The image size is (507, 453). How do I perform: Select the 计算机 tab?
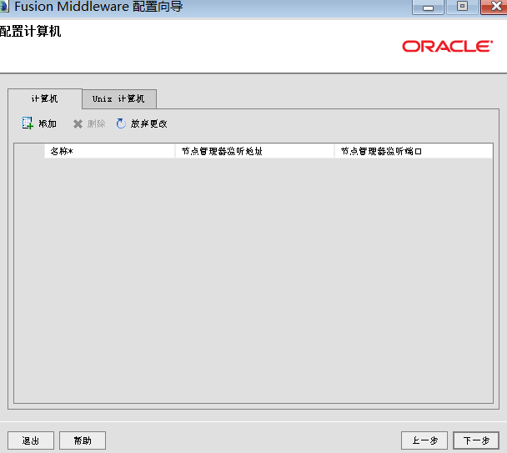45,98
